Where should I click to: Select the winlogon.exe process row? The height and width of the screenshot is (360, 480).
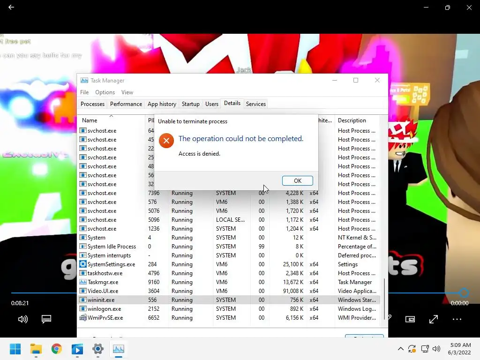click(229, 309)
